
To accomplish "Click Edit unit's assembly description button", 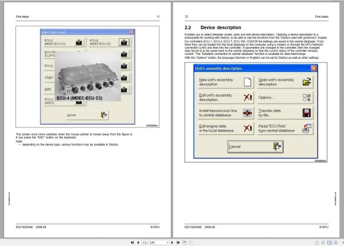I will point(226,97).
